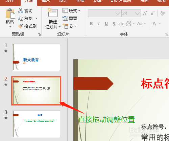Switch to the 插入 tab
Screen dimensions: 169x141
46,1
